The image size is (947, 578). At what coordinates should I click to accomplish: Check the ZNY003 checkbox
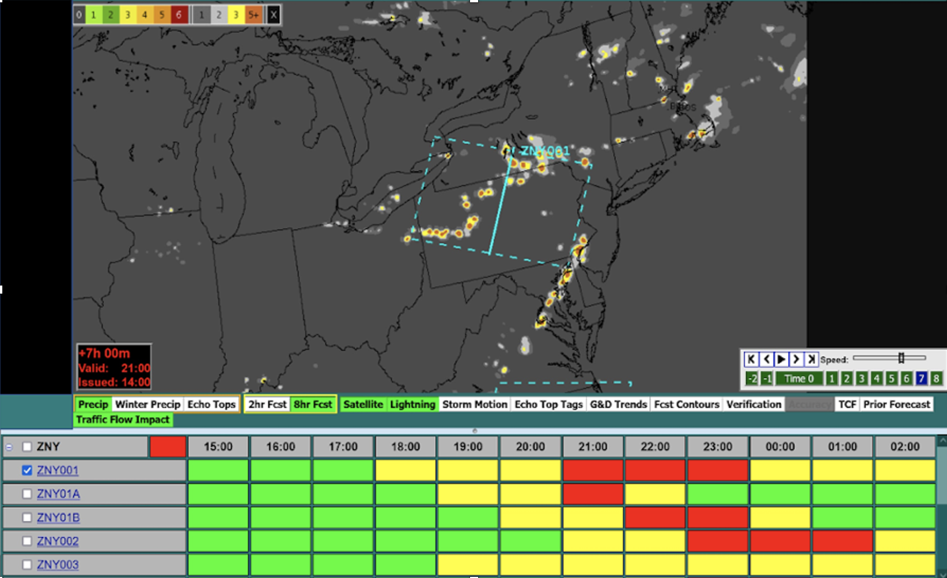point(26,565)
